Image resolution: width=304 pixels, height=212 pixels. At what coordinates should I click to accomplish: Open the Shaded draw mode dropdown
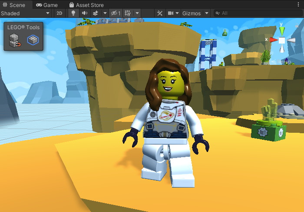point(25,13)
